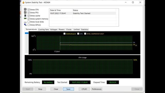Click the greyed-out Start button
Viewport: 165px width, 93px height.
click(28, 89)
